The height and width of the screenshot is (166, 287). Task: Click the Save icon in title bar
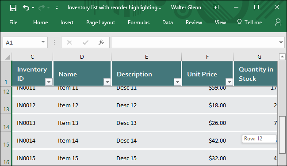[x=13, y=8]
